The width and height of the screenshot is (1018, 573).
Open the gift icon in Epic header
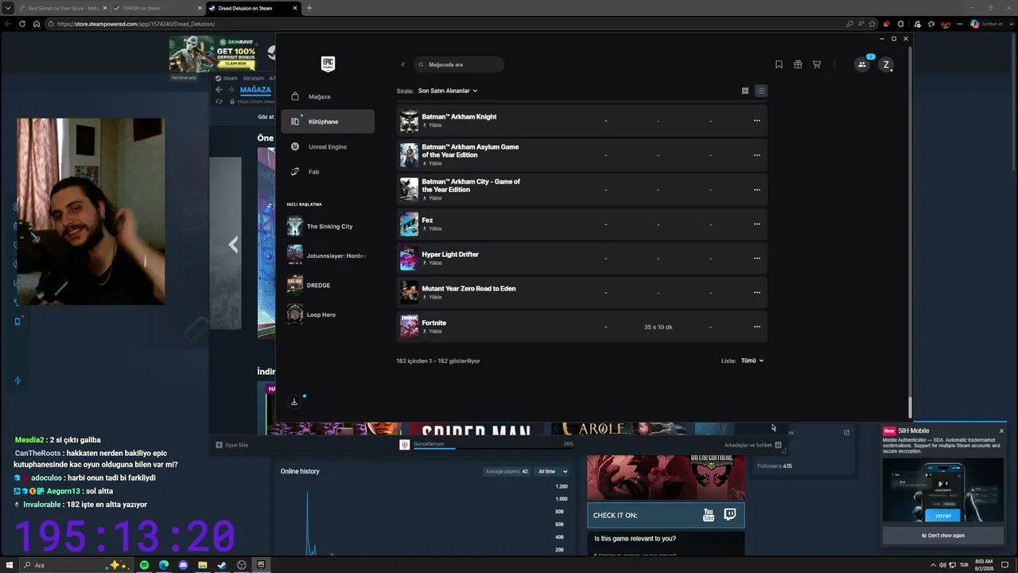pyautogui.click(x=798, y=64)
